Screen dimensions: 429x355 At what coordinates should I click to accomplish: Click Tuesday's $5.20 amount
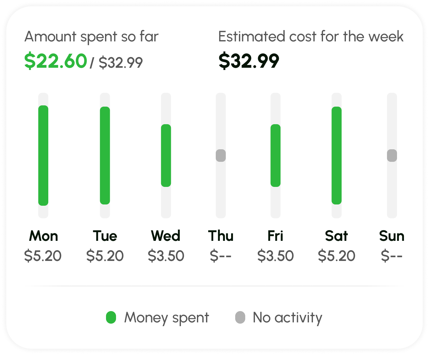click(105, 256)
